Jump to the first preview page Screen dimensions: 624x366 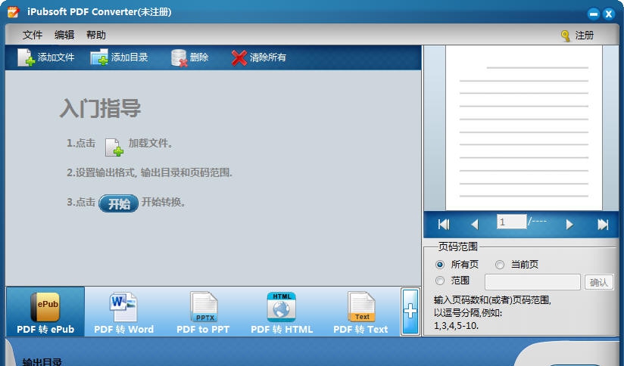(x=444, y=225)
